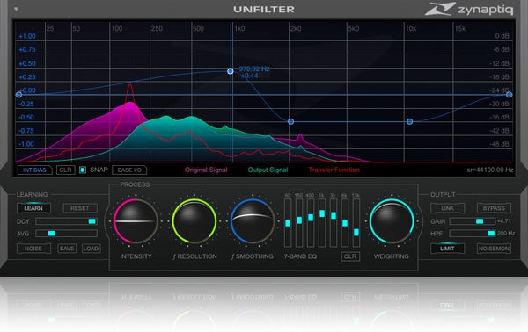This screenshot has width=528, height=332.
Task: Click the f SMOOTHING knob
Action: 253,221
